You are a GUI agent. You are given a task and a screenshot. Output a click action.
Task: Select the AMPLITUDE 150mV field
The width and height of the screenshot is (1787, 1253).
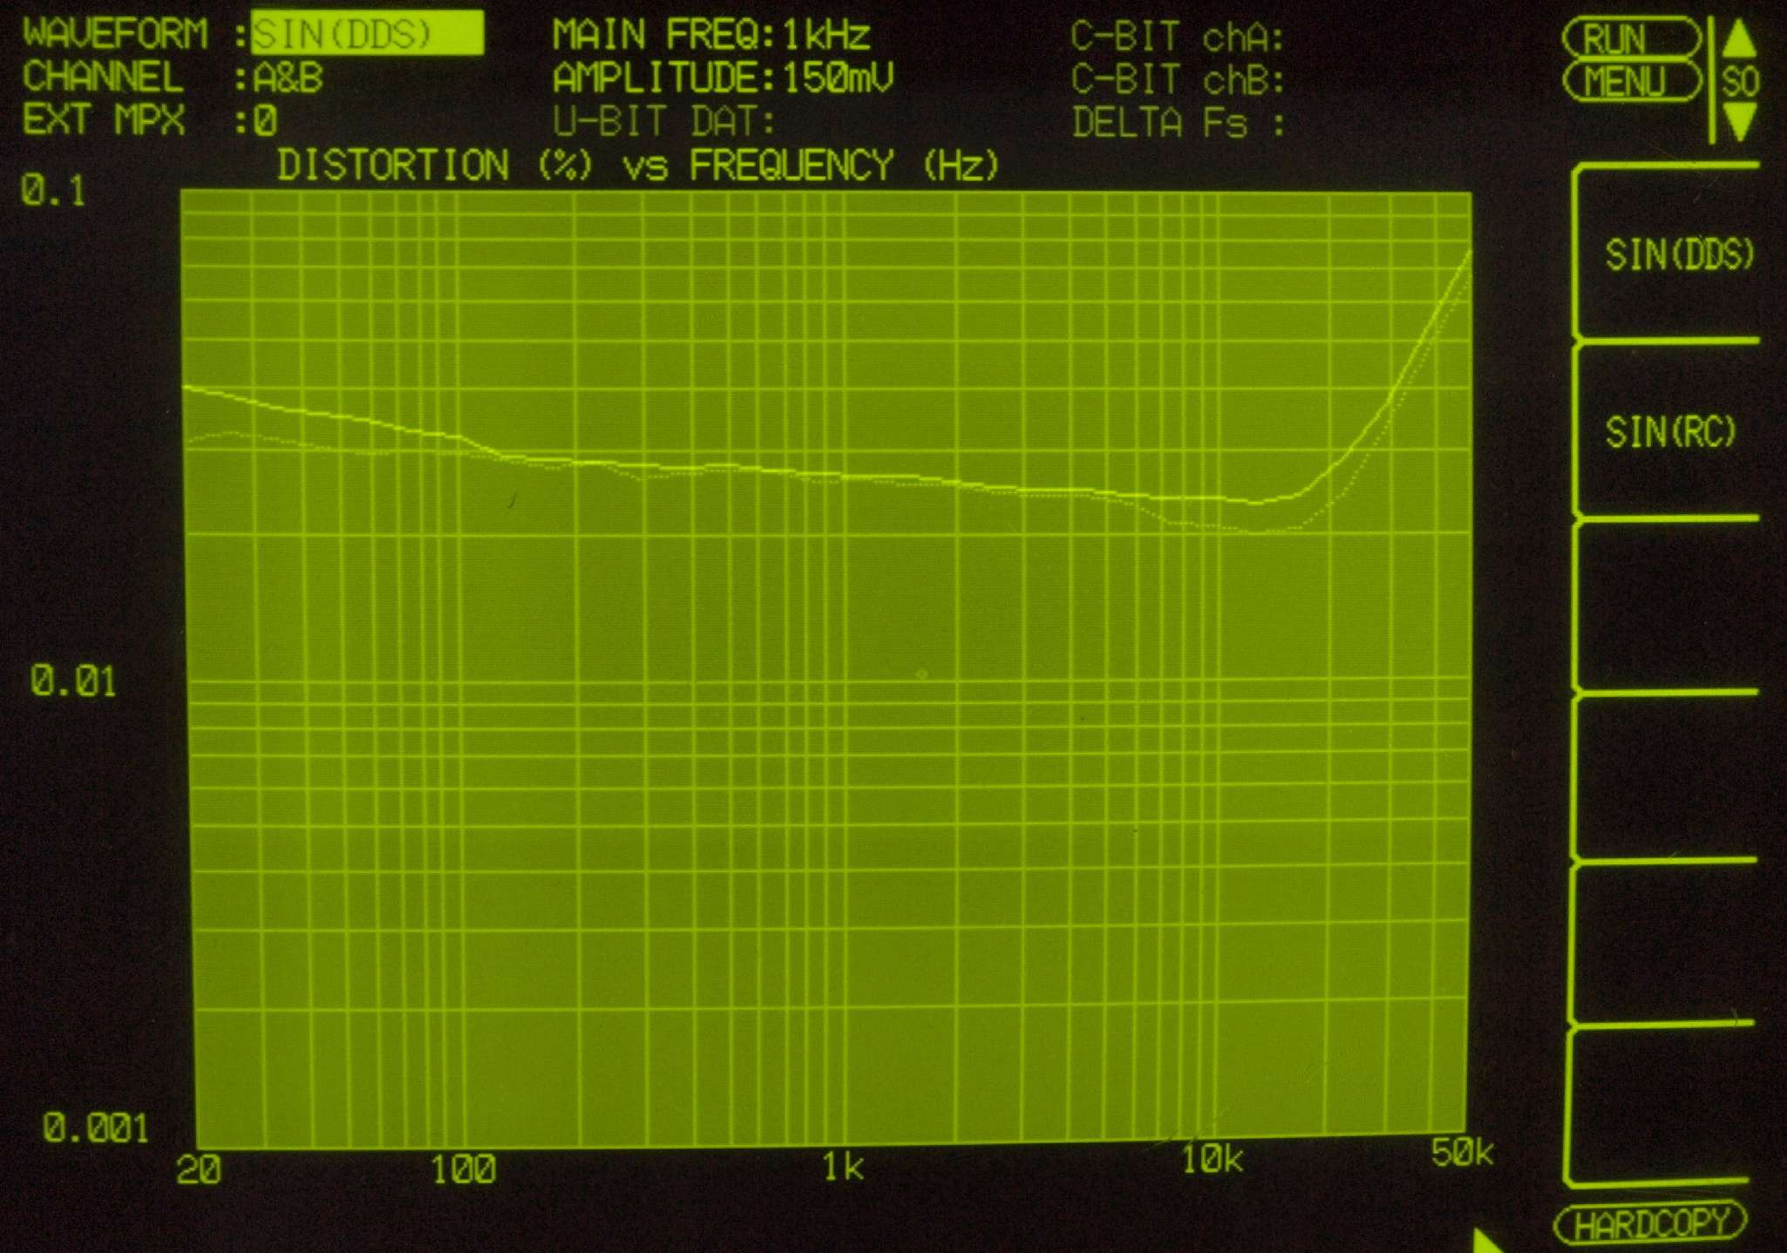coord(724,78)
